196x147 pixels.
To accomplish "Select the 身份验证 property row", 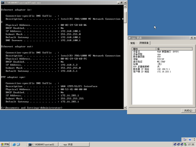I will 162,62.
